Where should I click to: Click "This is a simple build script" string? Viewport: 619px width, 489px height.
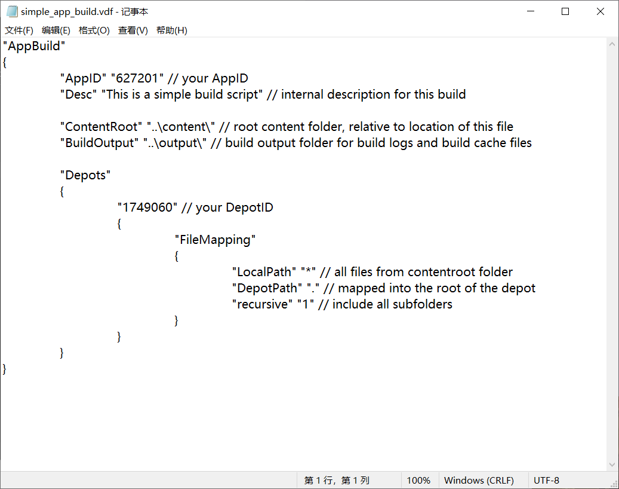[182, 94]
